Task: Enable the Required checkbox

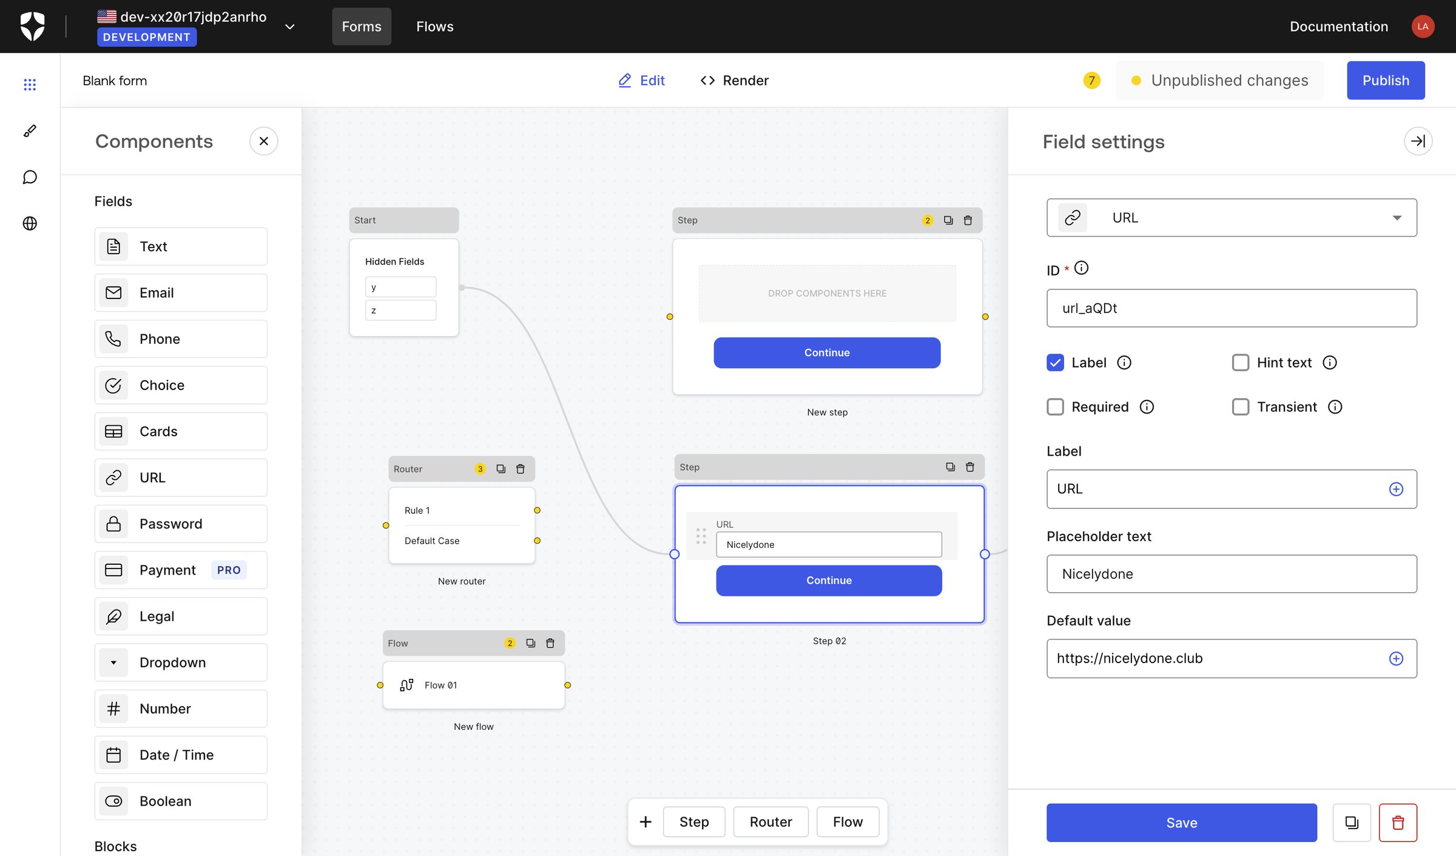Action: [1055, 406]
